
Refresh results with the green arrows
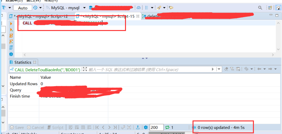(x=167, y=127)
